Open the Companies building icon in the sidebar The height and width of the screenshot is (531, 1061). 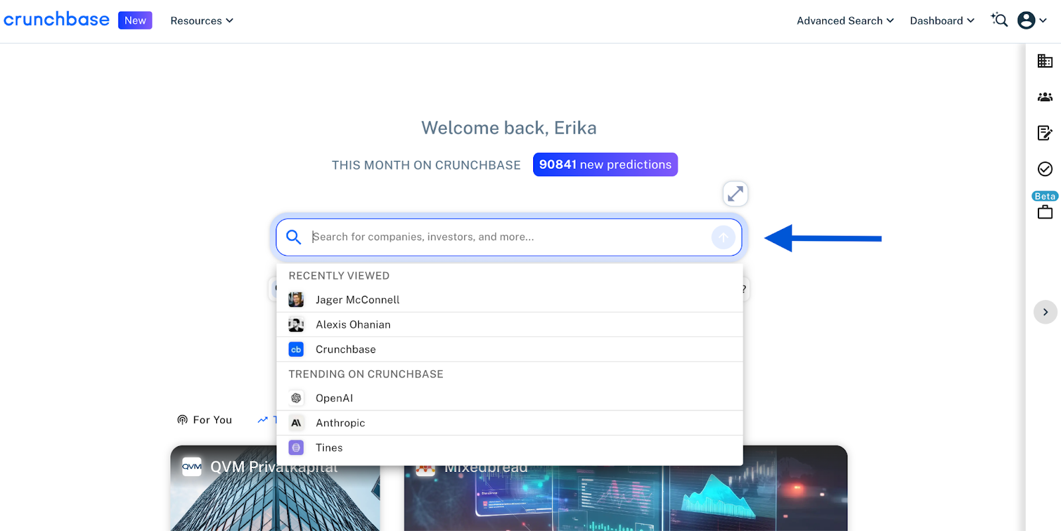pos(1045,61)
